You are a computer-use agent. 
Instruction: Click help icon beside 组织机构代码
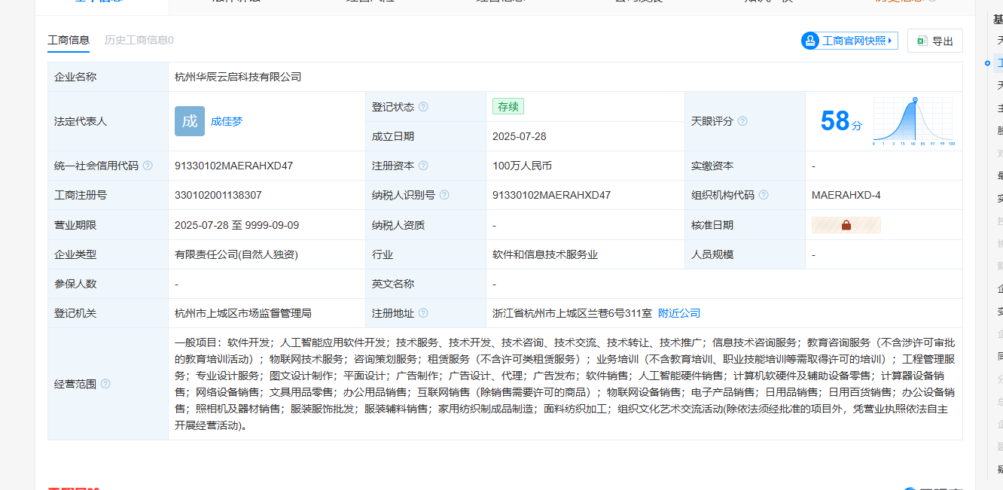pyautogui.click(x=764, y=195)
